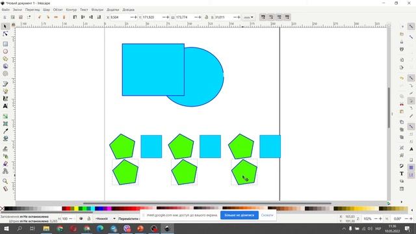Screen dimensions: 416x234
Task: Rotate selection 90° clockwise
Action: tap(47, 17)
